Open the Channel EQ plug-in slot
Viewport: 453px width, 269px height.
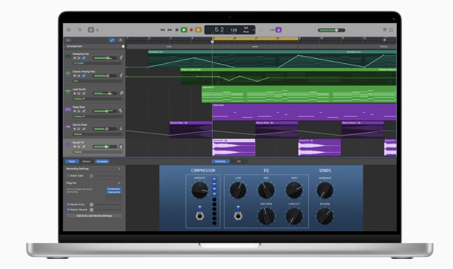(x=114, y=192)
